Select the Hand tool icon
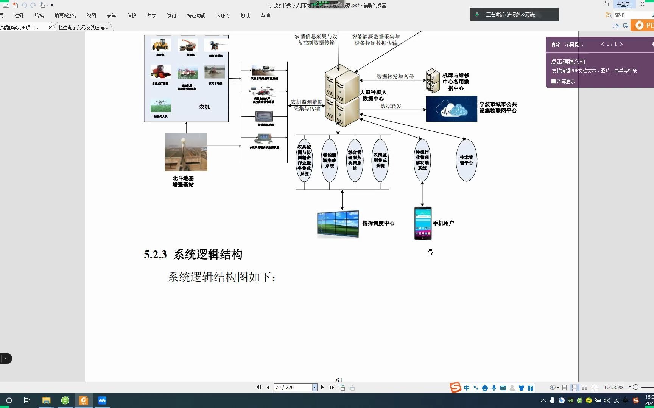This screenshot has height=408, width=654. (42, 5)
